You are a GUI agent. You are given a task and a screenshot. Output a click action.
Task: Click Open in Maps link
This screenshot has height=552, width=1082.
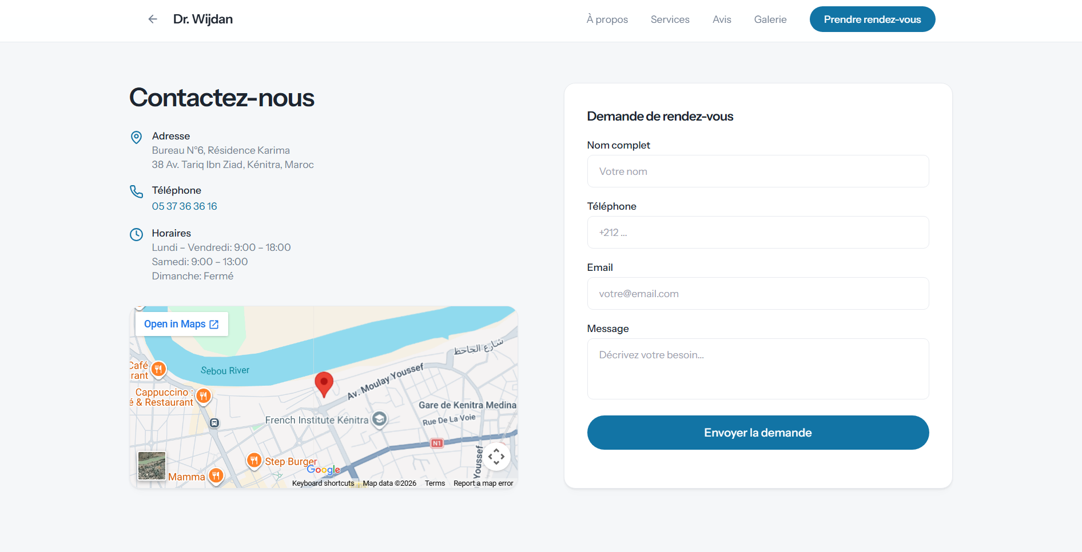pos(181,324)
